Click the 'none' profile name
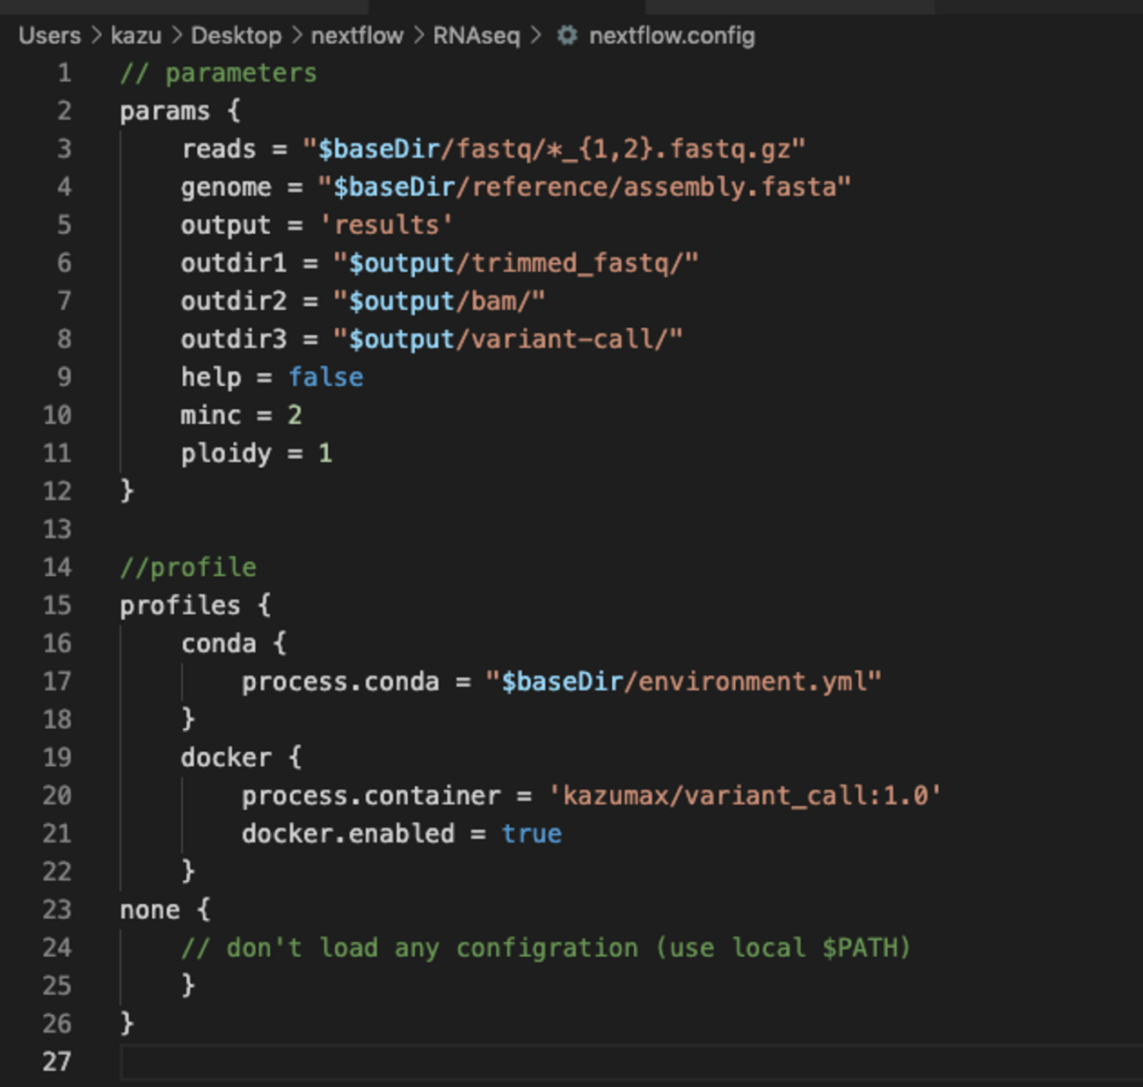 [x=149, y=910]
